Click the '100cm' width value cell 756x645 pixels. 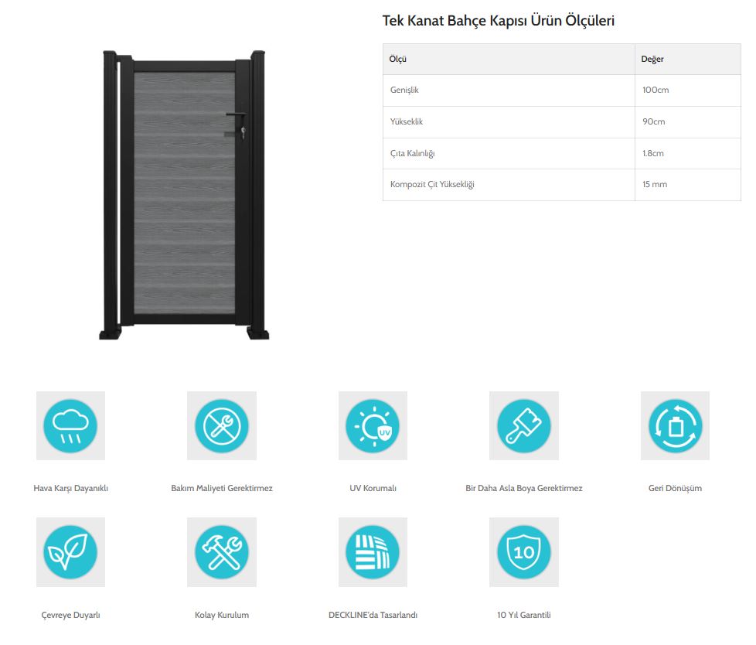[x=656, y=90]
